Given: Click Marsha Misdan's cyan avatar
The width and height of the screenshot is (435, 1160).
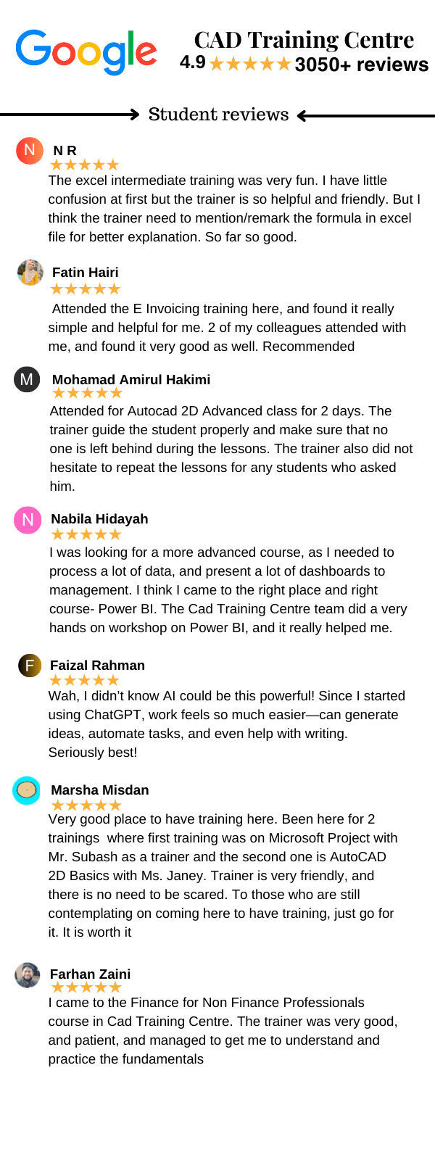Looking at the screenshot, I should pos(27,790).
